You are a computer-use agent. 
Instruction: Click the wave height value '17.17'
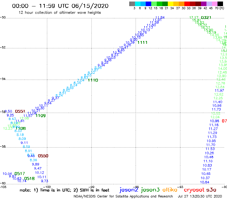coord(194,18)
